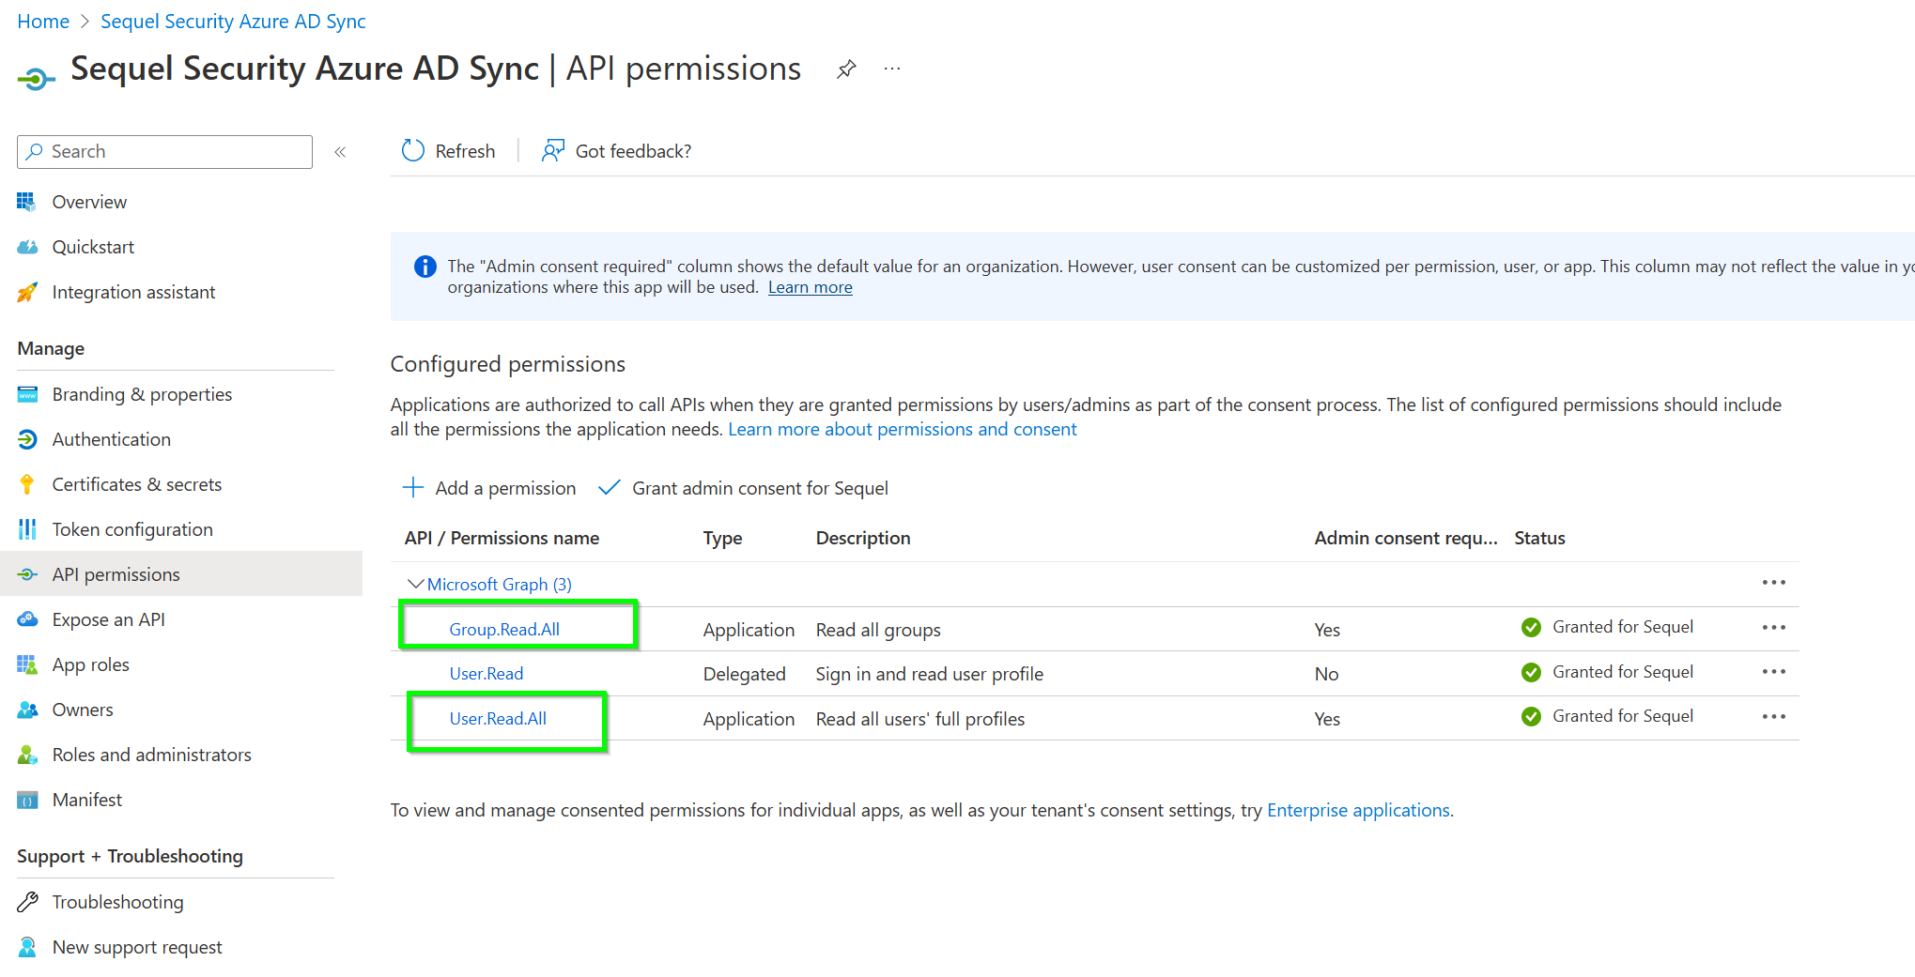Open Learn more about permissions and consent

[x=903, y=429]
